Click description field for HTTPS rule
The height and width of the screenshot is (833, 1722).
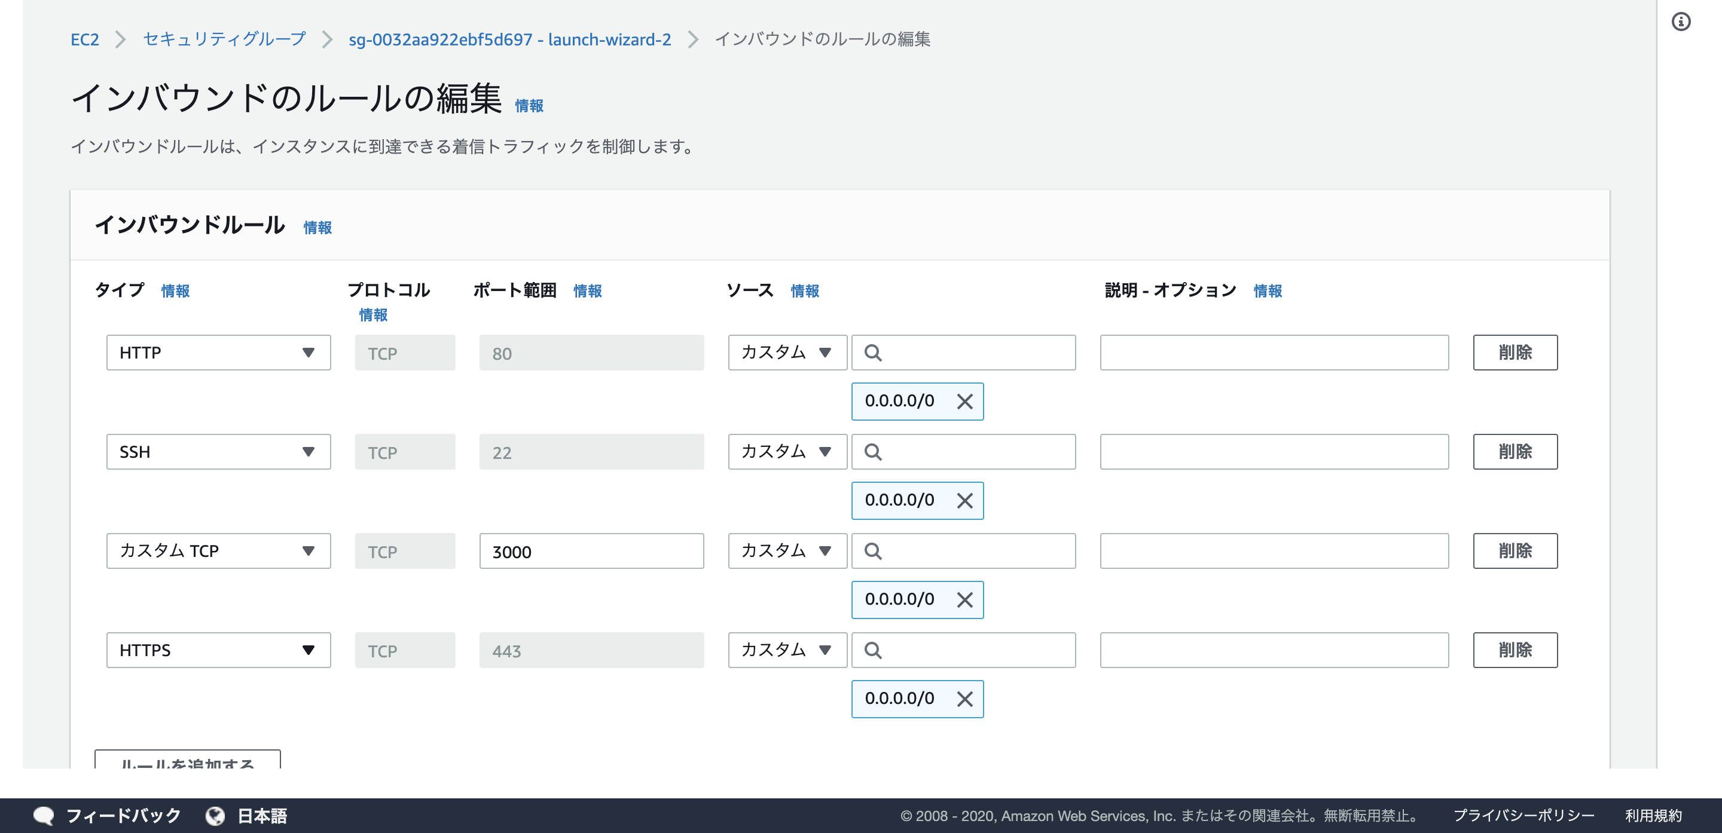point(1274,651)
